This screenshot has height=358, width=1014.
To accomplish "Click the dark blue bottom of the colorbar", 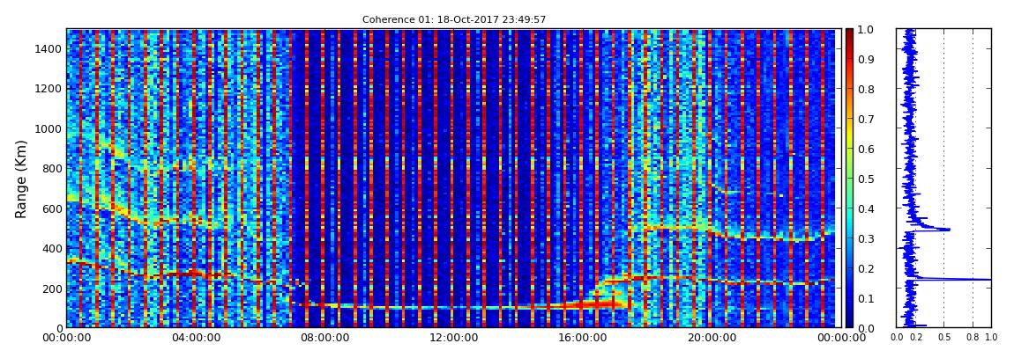I will (849, 323).
